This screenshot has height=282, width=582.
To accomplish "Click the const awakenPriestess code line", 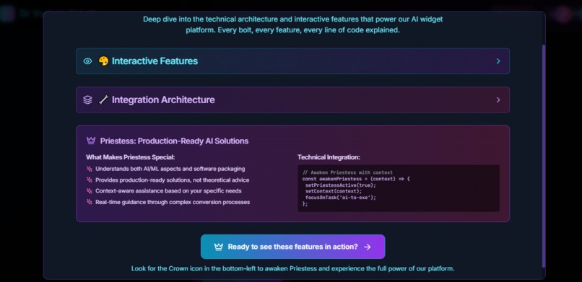I will tap(356, 179).
